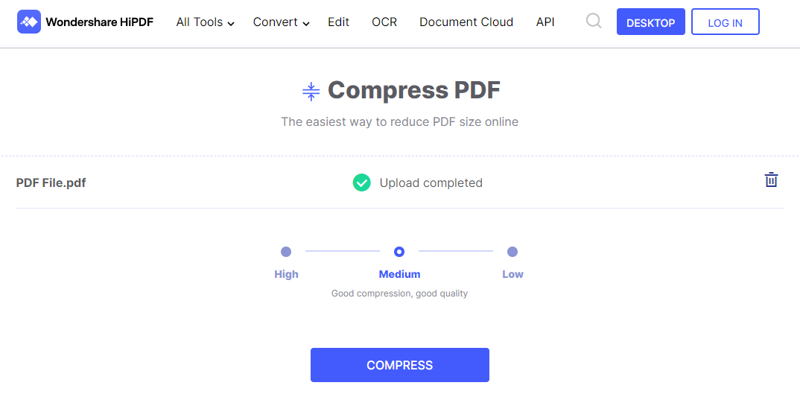
Task: Select the High compression radio dot
Action: [286, 252]
